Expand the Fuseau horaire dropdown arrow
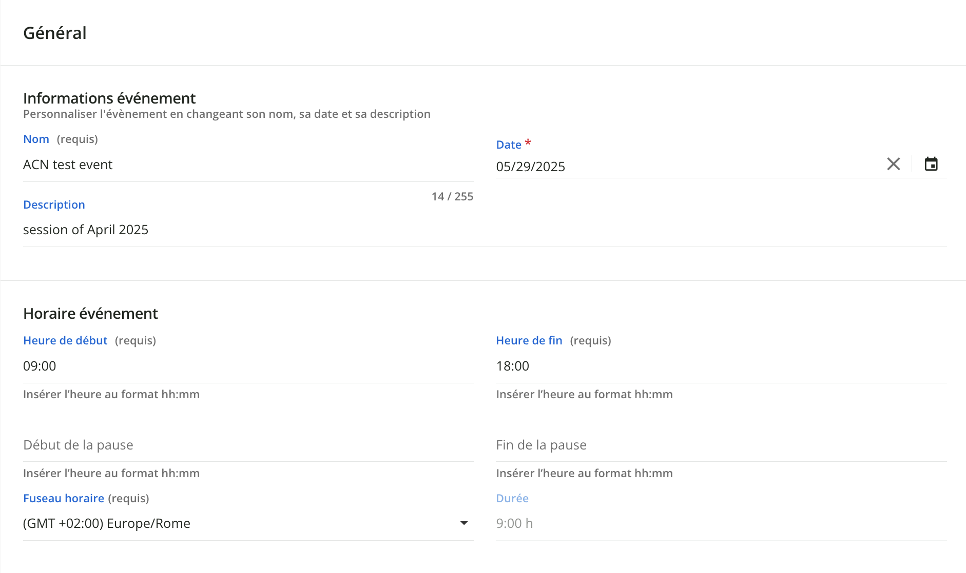Viewport: 966px width, 573px height. coord(464,523)
